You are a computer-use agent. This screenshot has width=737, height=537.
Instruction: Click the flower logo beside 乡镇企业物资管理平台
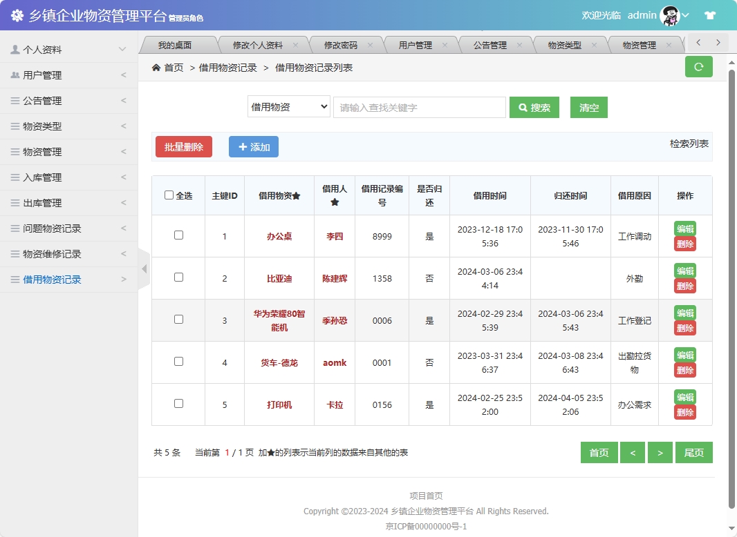[x=17, y=14]
